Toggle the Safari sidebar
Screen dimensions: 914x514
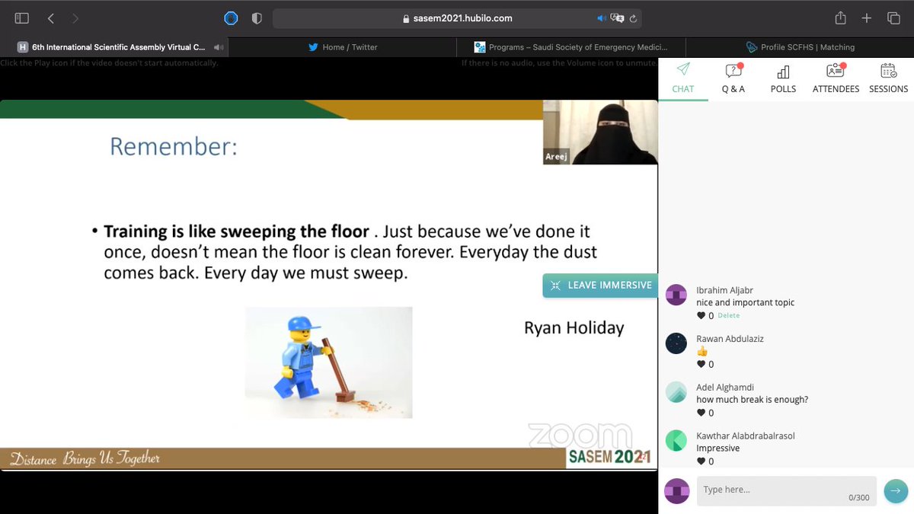click(x=21, y=18)
